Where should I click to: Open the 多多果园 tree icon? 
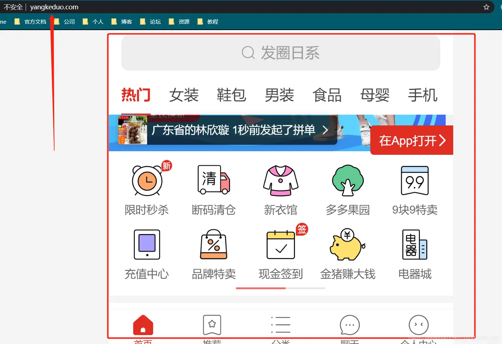pos(348,180)
